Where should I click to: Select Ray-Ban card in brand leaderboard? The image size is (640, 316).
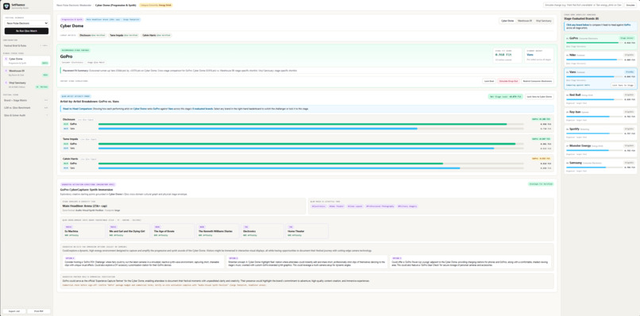coord(600,116)
